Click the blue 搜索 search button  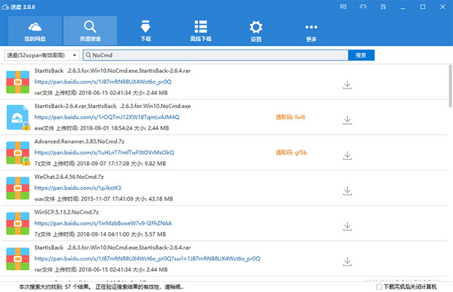pos(361,55)
